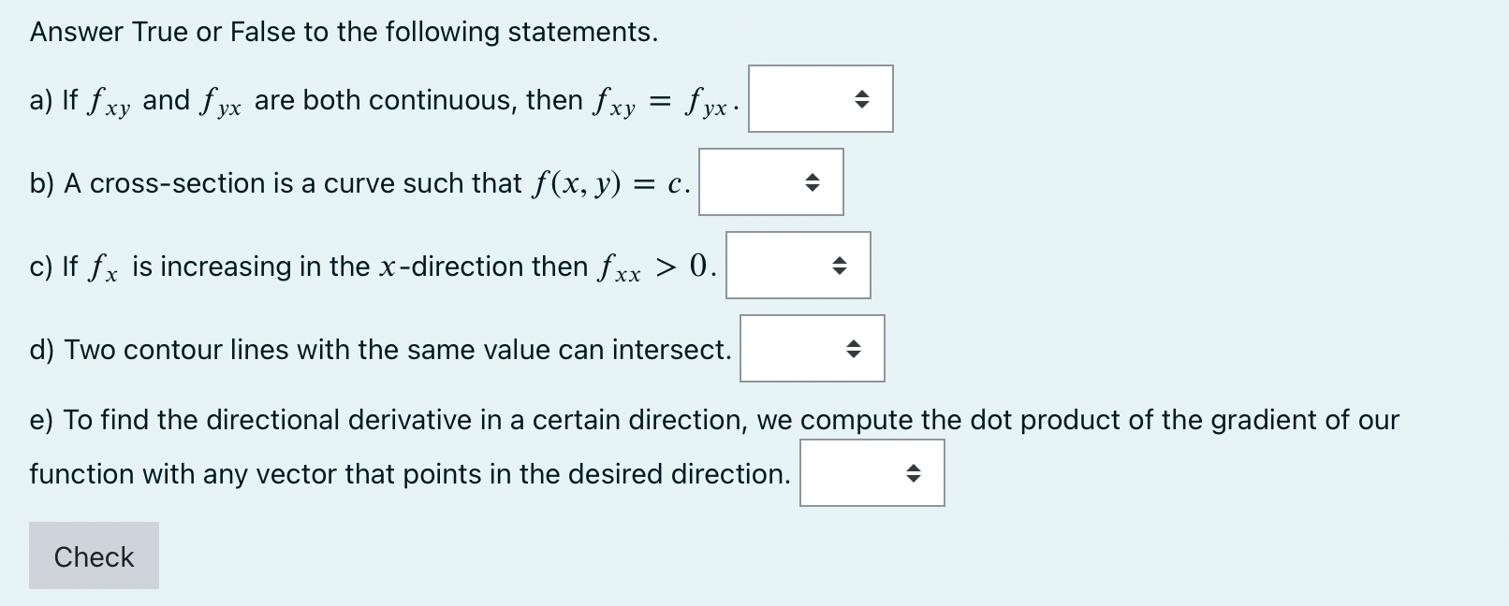
Task: Click the up-down arrow icon beside statement a
Action: coord(862,99)
